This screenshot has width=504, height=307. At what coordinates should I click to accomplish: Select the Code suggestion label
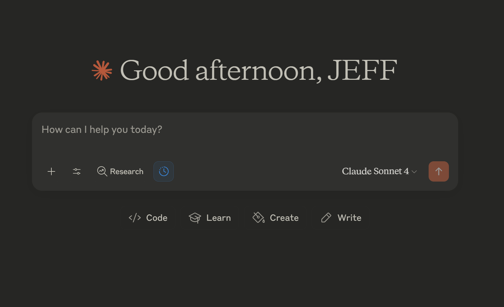point(157,218)
